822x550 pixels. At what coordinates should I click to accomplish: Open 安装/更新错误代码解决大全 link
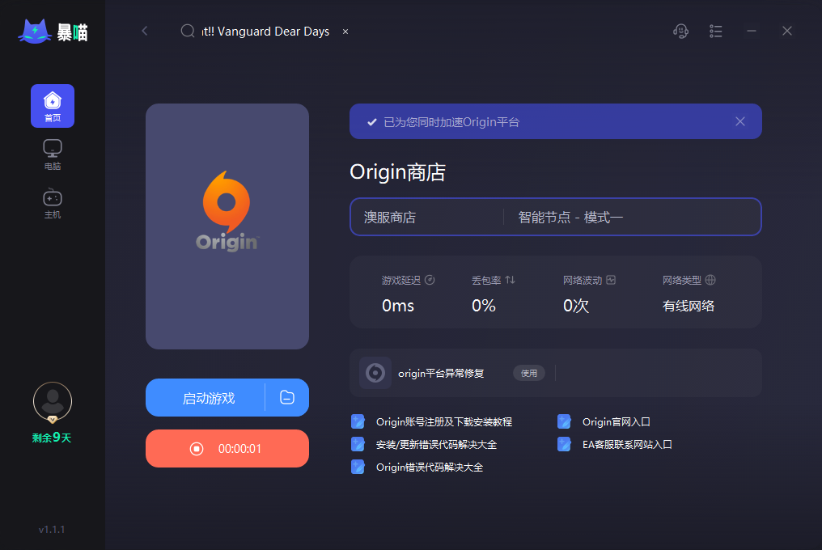(x=436, y=445)
